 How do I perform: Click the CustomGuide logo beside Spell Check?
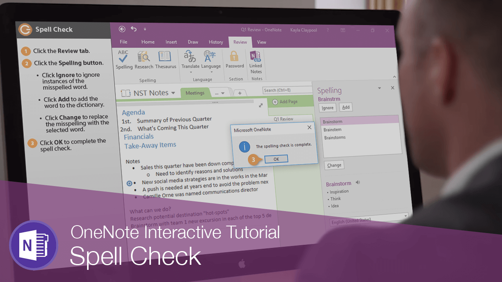click(x=25, y=29)
